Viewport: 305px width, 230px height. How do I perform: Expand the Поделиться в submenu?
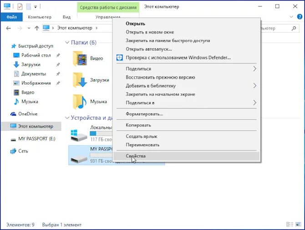pyautogui.click(x=186, y=103)
